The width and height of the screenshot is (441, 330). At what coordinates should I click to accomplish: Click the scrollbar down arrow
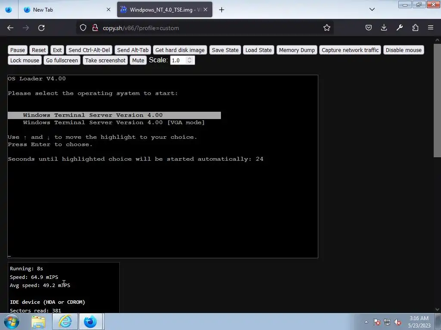(x=437, y=309)
